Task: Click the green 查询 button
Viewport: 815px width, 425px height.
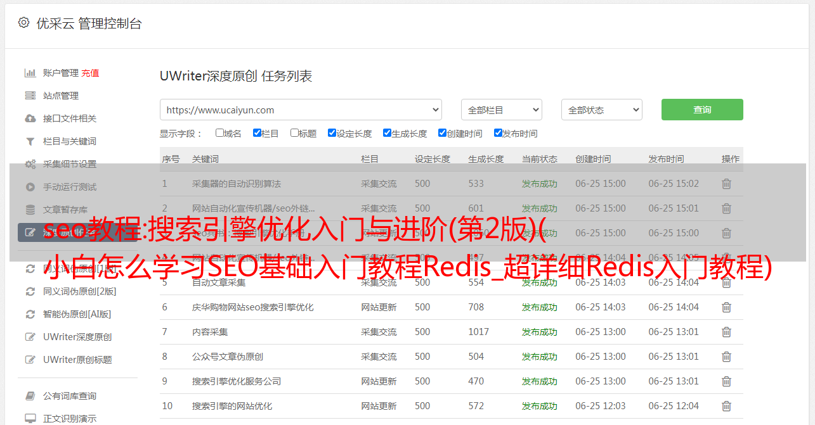Action: [x=702, y=110]
